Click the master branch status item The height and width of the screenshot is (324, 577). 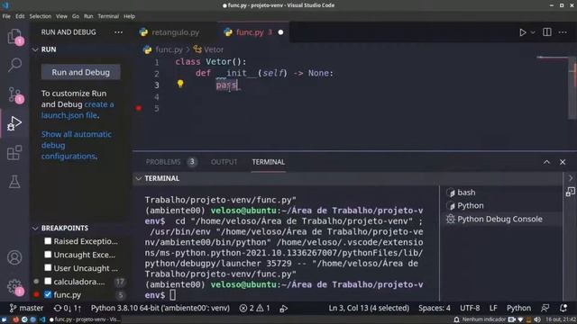26,308
